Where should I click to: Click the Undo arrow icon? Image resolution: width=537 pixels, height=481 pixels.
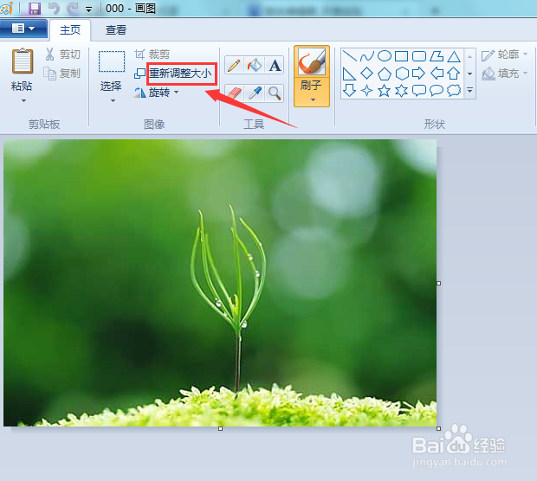click(x=54, y=9)
